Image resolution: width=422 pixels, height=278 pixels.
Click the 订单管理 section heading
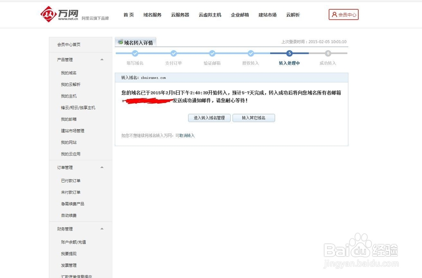click(x=65, y=168)
